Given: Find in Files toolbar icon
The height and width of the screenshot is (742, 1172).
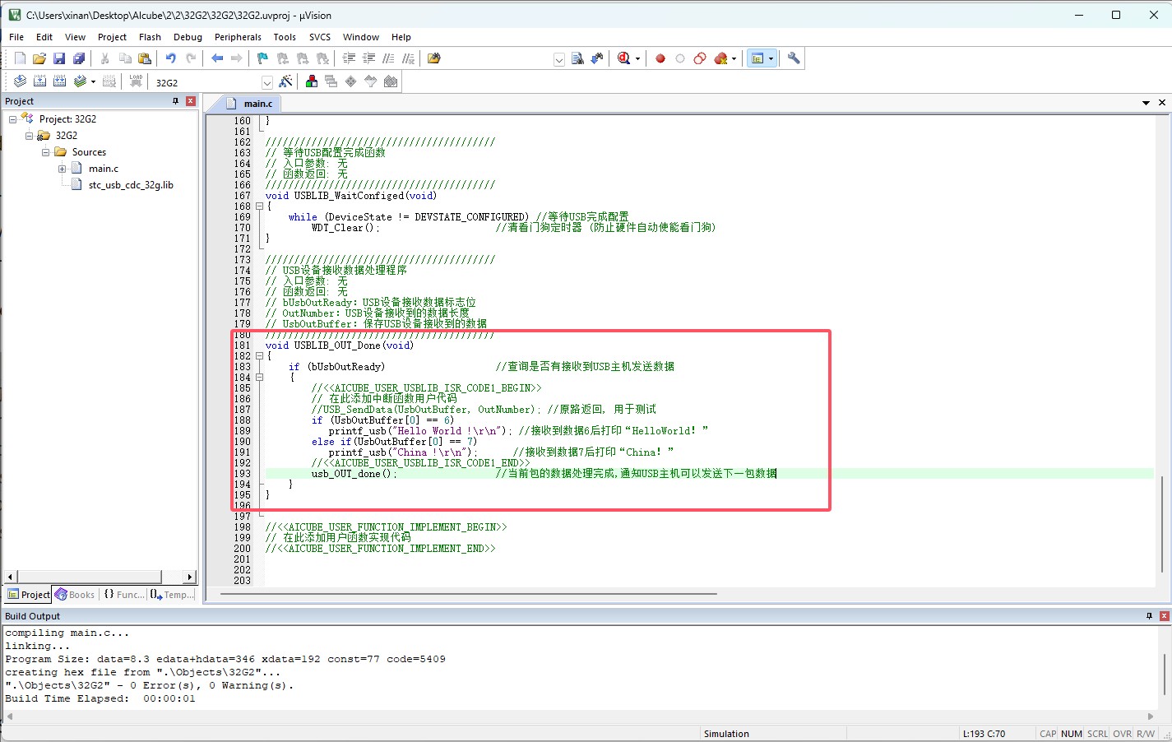Looking at the screenshot, I should click(x=577, y=58).
